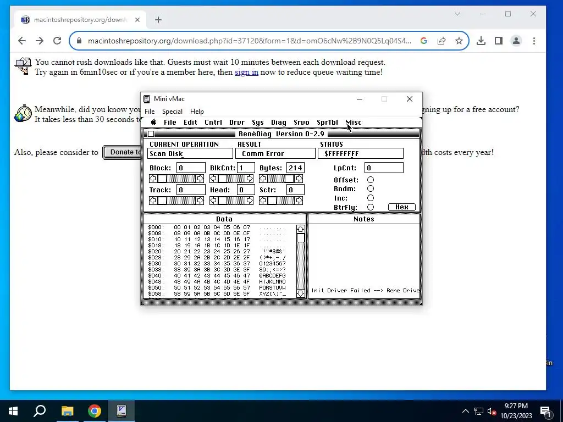Viewport: 563px width, 422px height.
Task: Open the Diag menu
Action: pyautogui.click(x=279, y=123)
